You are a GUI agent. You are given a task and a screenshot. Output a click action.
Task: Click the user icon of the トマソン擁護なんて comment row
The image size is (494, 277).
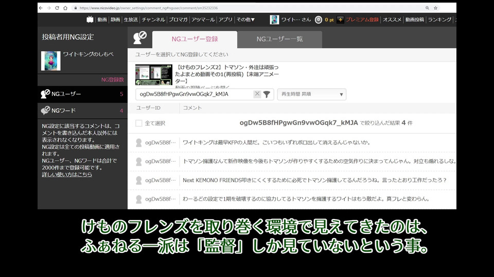coord(138,162)
